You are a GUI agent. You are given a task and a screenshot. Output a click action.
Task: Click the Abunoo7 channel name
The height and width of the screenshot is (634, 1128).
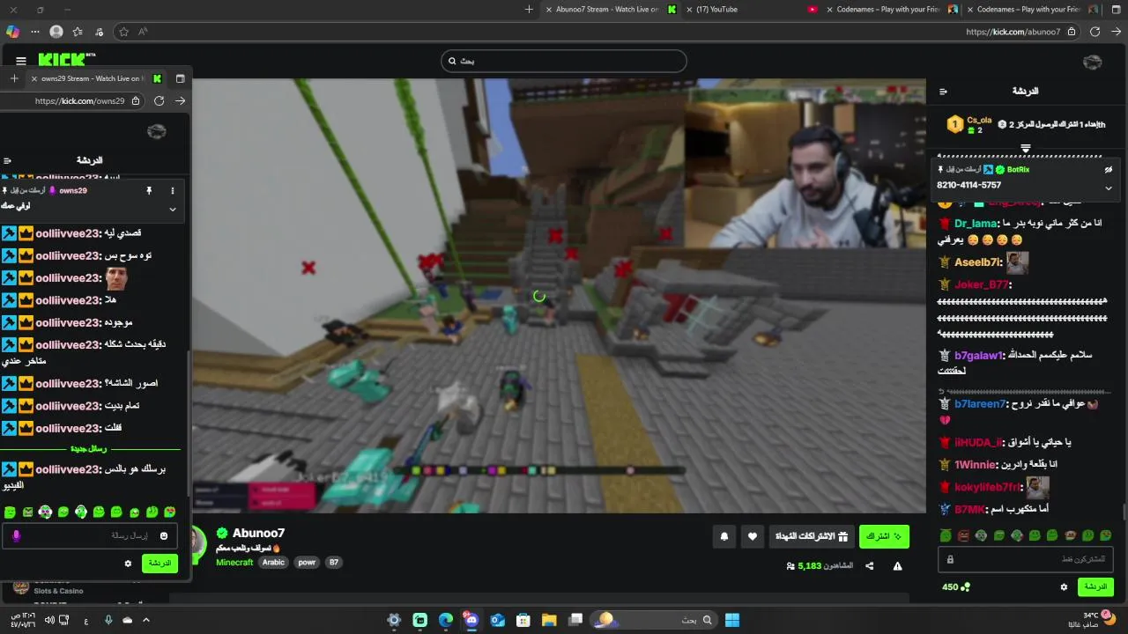258,533
